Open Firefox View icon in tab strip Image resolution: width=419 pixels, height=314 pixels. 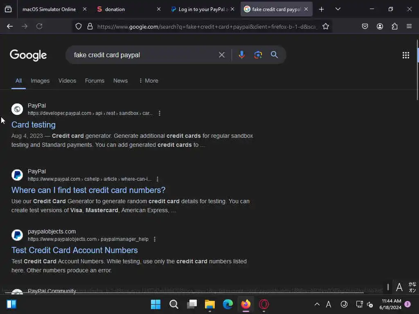(x=8, y=9)
